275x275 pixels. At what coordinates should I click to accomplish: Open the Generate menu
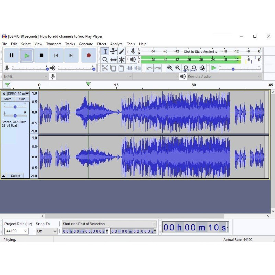(86, 44)
